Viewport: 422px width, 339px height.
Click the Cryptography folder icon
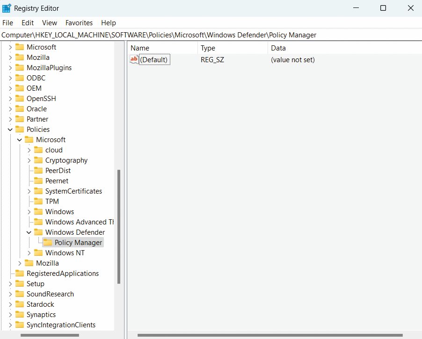tap(38, 160)
